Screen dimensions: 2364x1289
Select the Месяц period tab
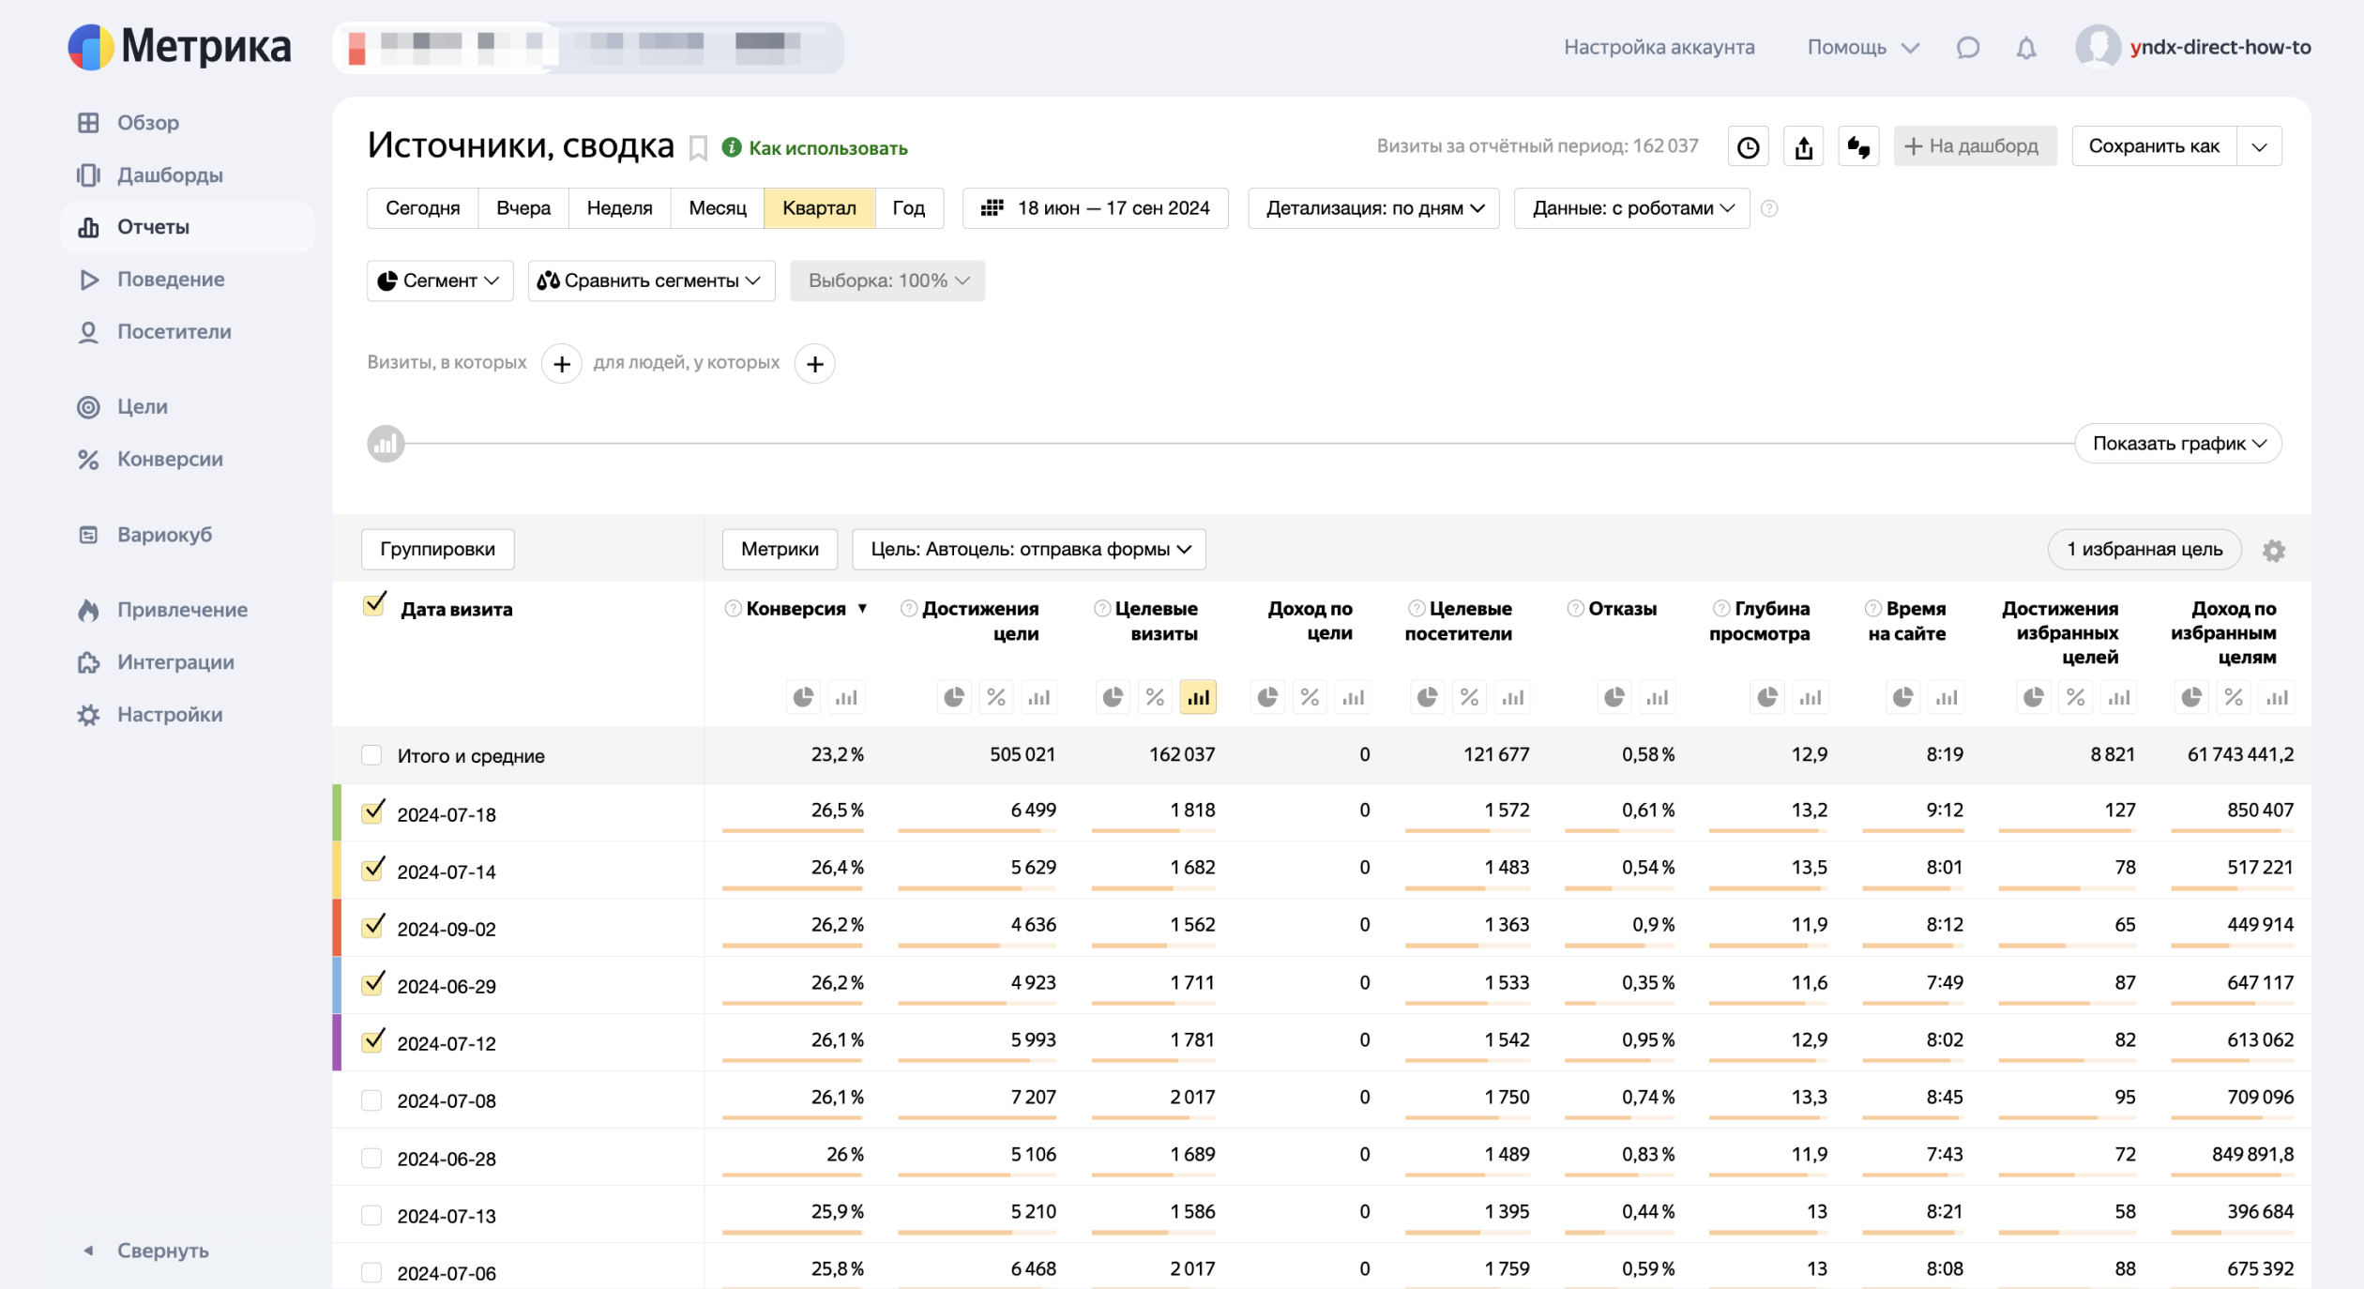(717, 208)
